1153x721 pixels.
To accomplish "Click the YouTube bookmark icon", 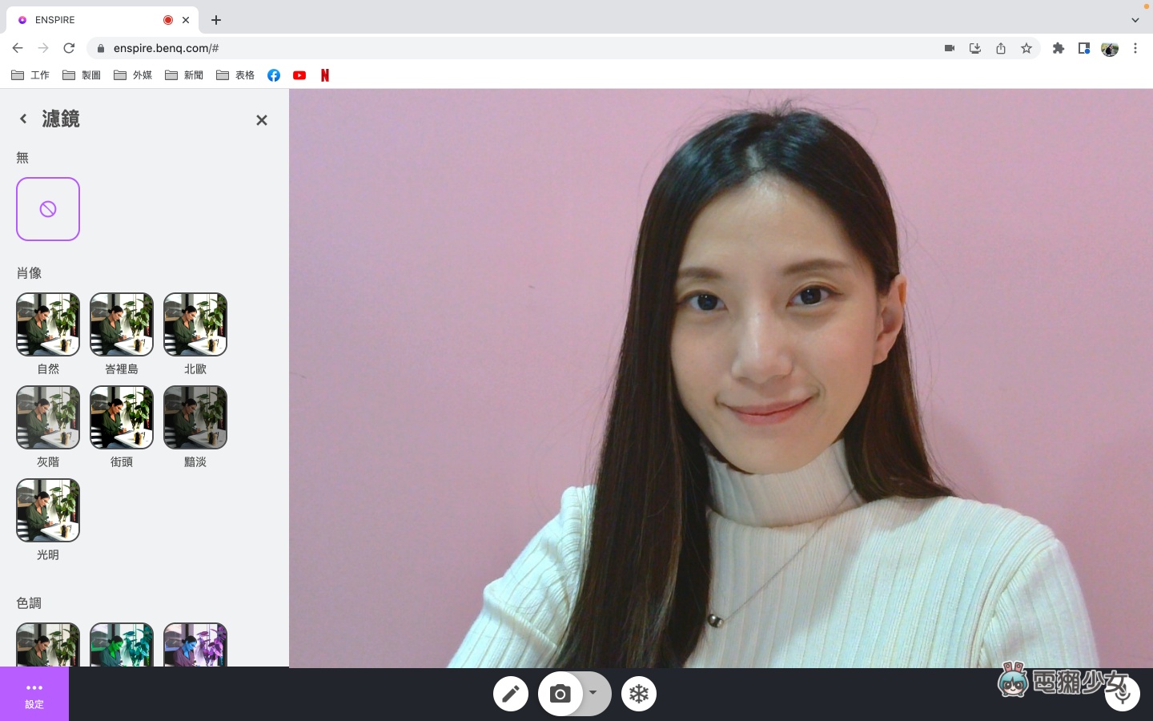I will pyautogui.click(x=299, y=75).
